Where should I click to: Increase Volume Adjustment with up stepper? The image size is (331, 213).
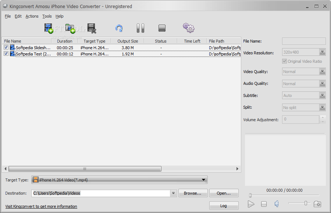(x=323, y=117)
